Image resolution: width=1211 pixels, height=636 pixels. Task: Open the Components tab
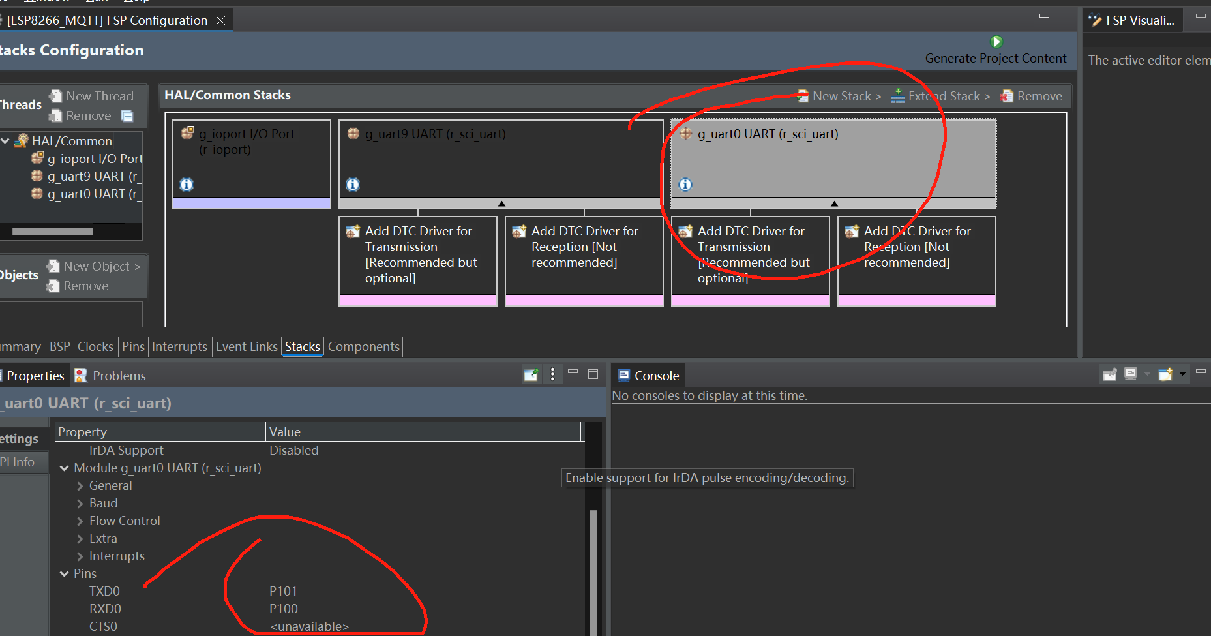(x=363, y=347)
